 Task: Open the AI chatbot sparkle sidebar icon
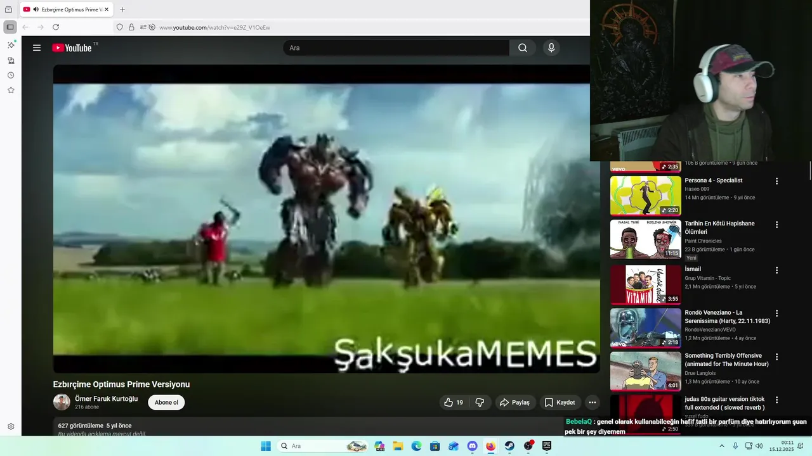point(11,45)
